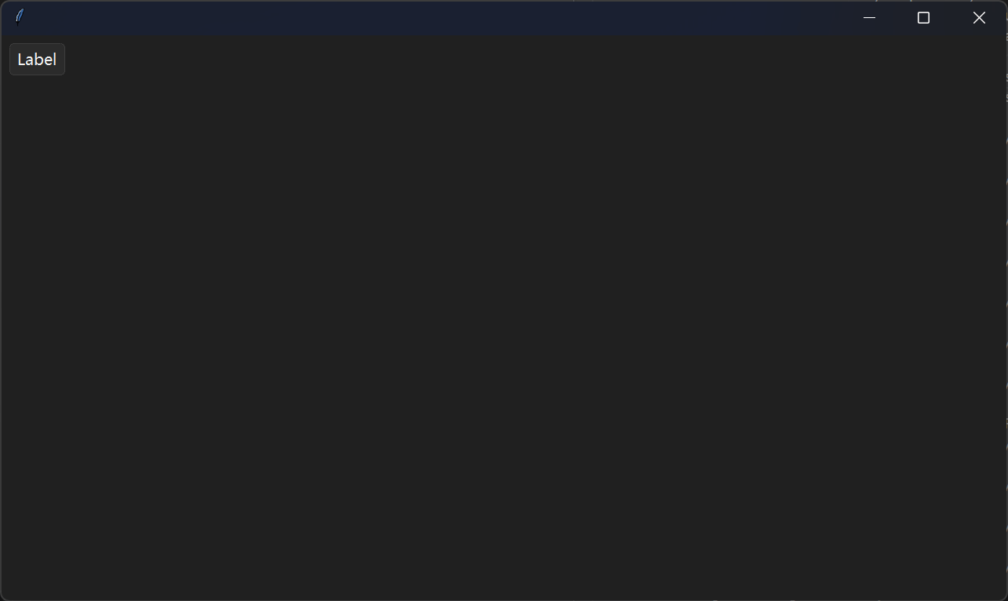
Task: Send the app to the taskbar
Action: tap(869, 17)
